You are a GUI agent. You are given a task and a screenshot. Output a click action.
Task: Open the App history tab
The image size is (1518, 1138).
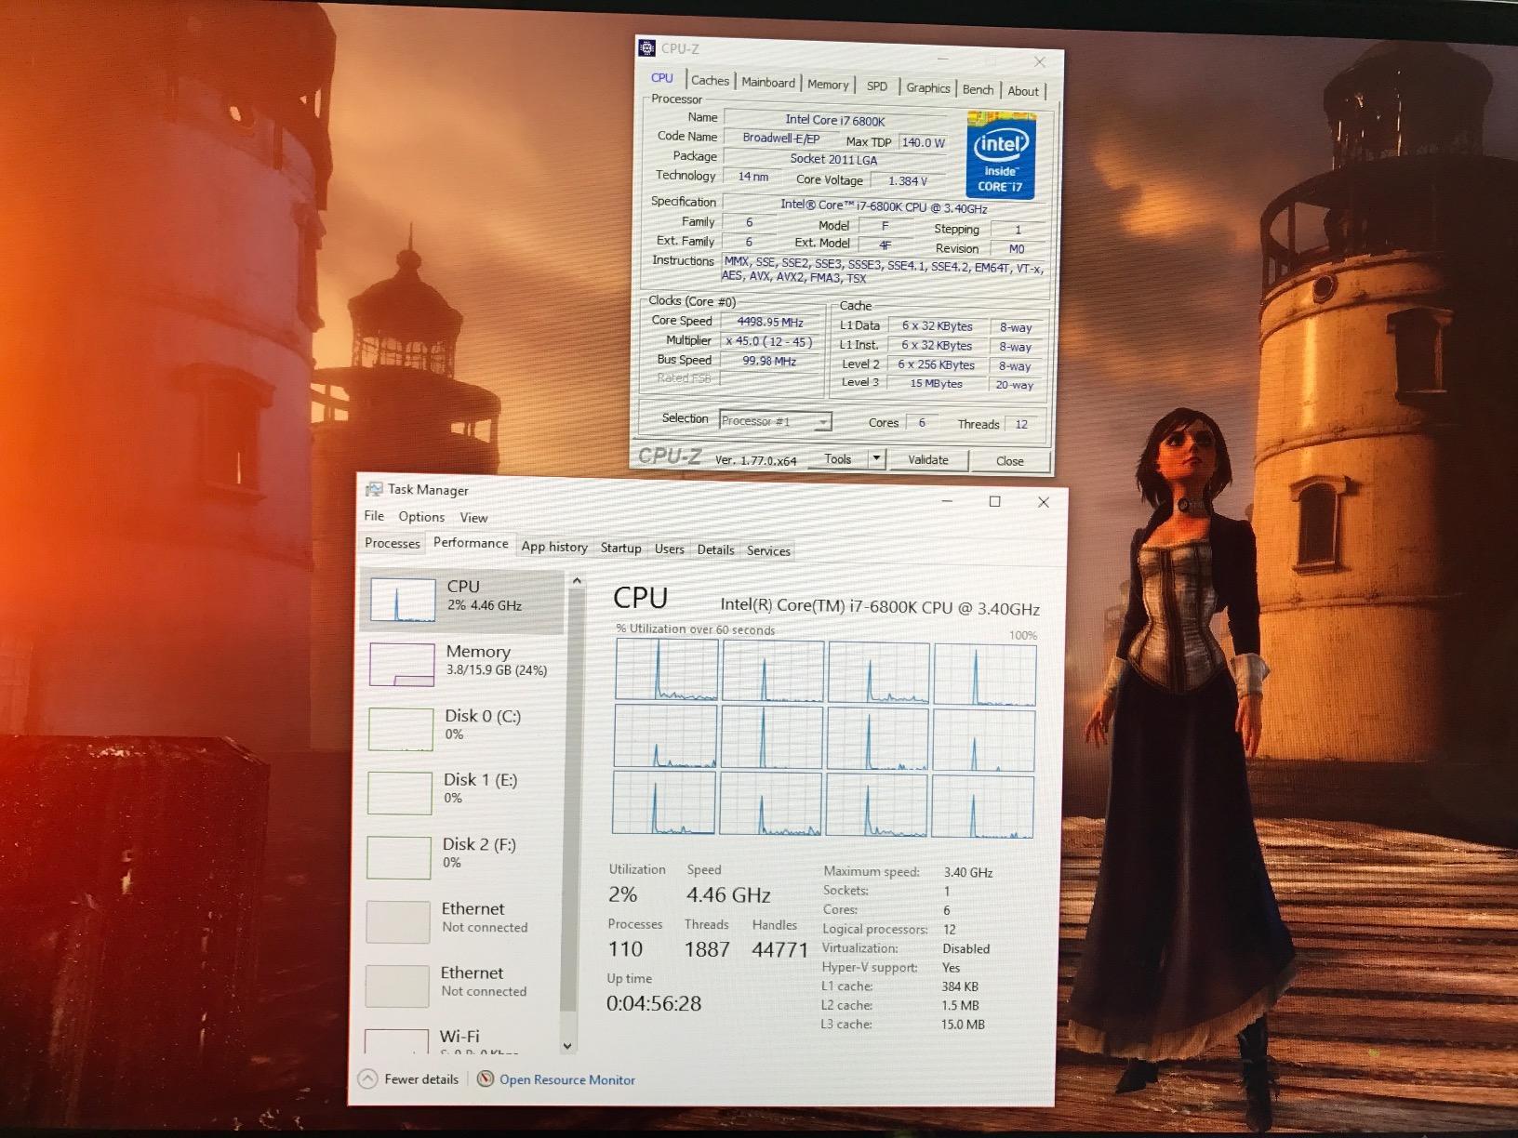pyautogui.click(x=553, y=547)
